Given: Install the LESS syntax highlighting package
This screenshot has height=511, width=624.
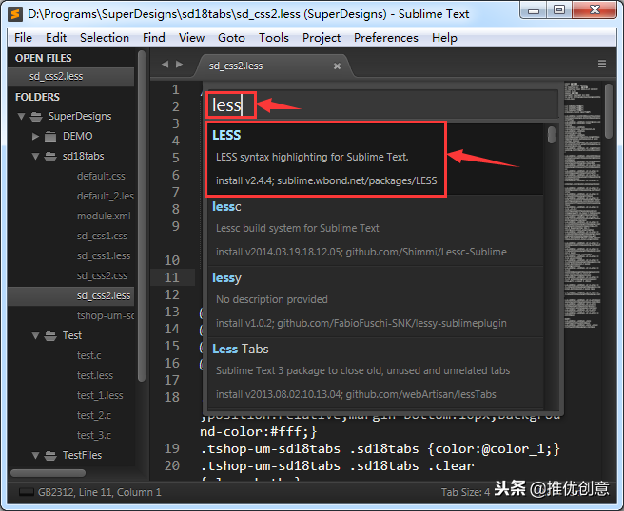Looking at the screenshot, I should tap(376, 159).
